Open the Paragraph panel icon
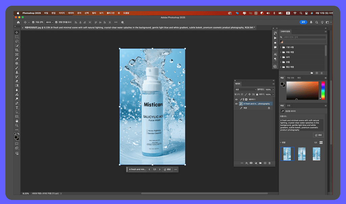Viewport: 346px width, 204px height. click(275, 59)
